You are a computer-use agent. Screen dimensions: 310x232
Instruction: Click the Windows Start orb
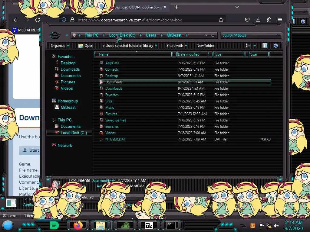pyautogui.click(x=8, y=225)
